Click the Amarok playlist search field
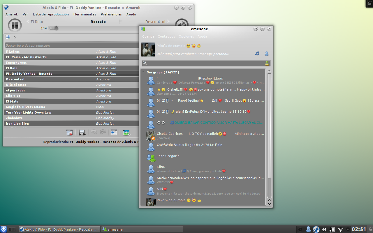This screenshot has height=233, width=373. click(x=72, y=45)
